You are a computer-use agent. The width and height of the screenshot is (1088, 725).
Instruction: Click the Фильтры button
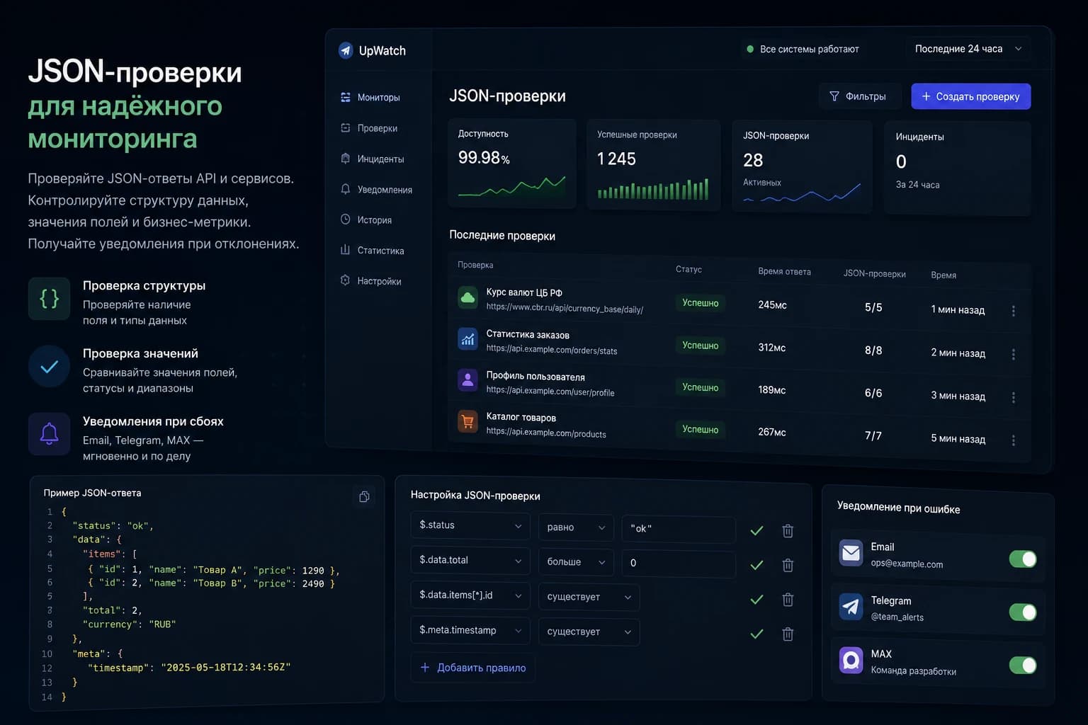(x=858, y=96)
